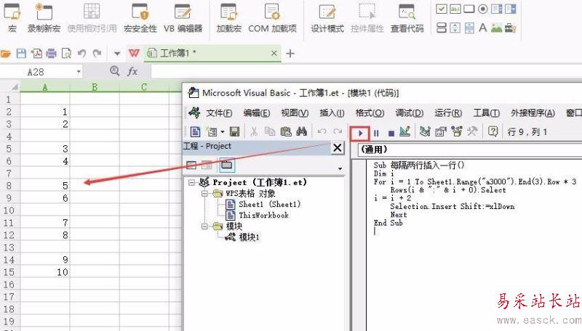Open 插入(I) menu in VB editor

pos(332,113)
